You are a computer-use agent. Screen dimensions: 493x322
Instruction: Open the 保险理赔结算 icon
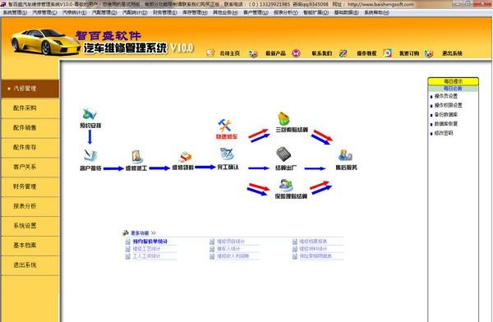(286, 185)
